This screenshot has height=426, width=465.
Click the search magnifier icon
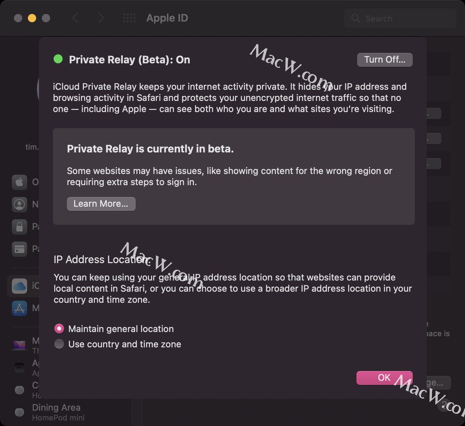[x=356, y=18]
